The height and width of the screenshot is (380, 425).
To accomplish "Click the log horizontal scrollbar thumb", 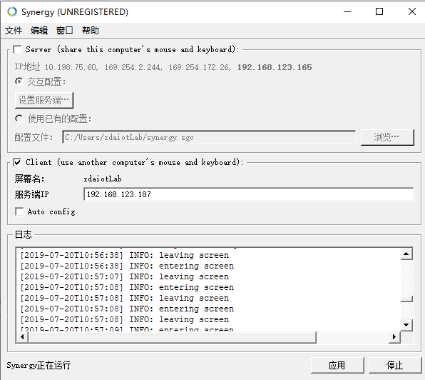I will (172, 337).
